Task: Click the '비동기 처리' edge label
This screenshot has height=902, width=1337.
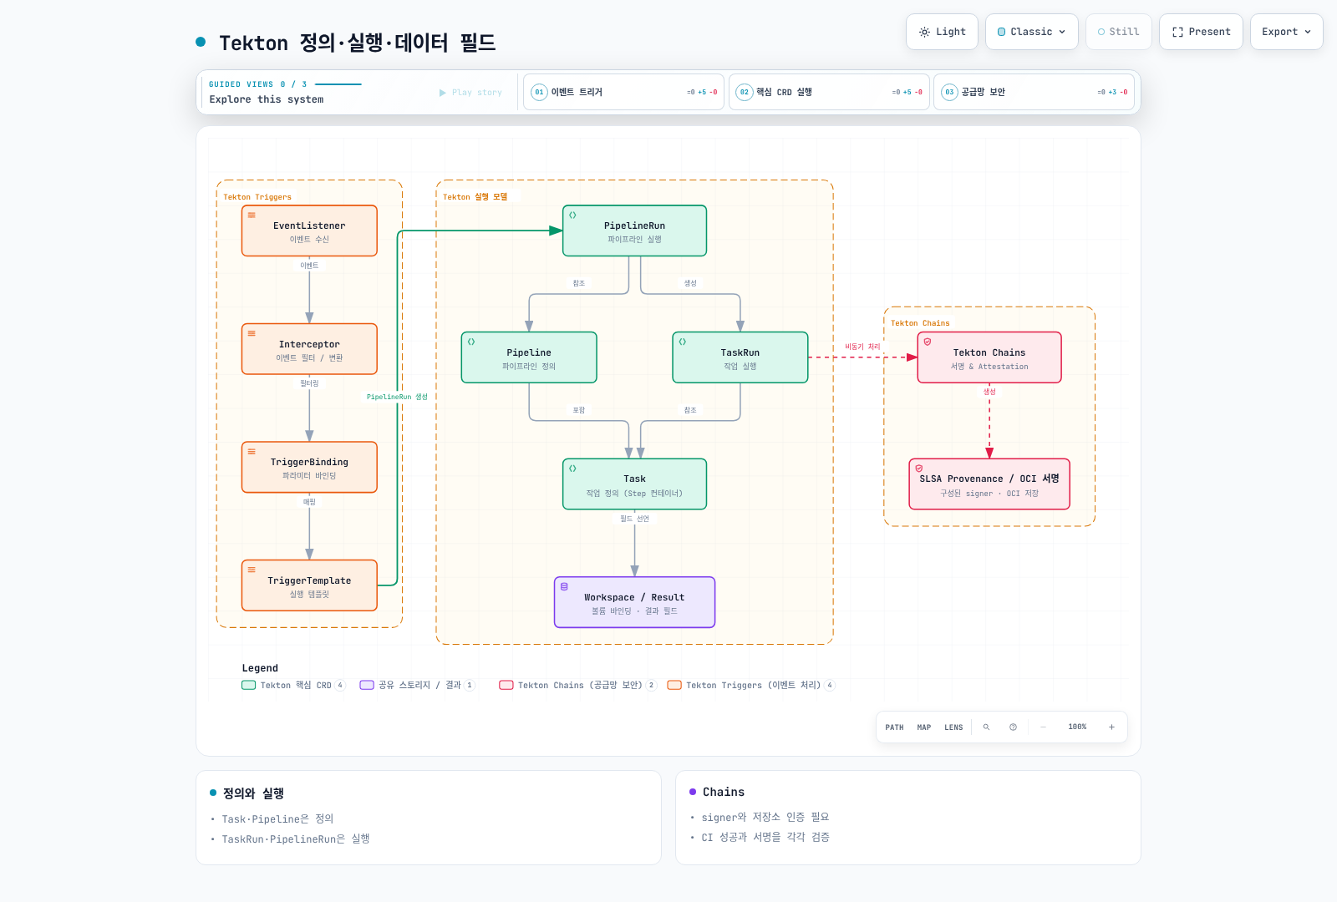Action: pyautogui.click(x=862, y=347)
